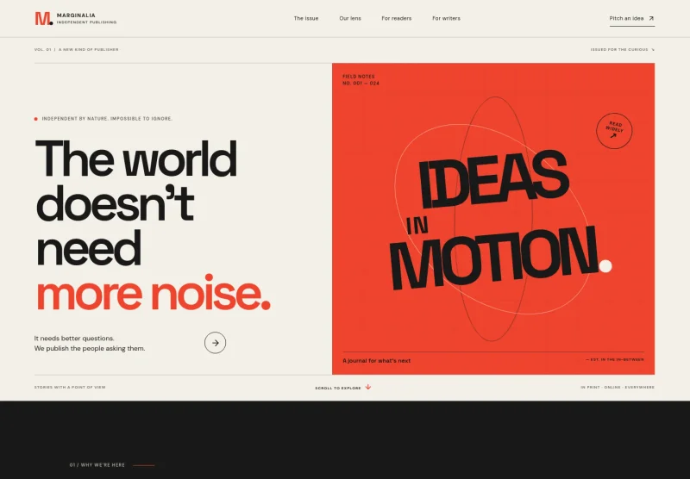Image resolution: width=690 pixels, height=479 pixels.
Task: Click arrow beside Issued for the curious
Action: coord(653,50)
